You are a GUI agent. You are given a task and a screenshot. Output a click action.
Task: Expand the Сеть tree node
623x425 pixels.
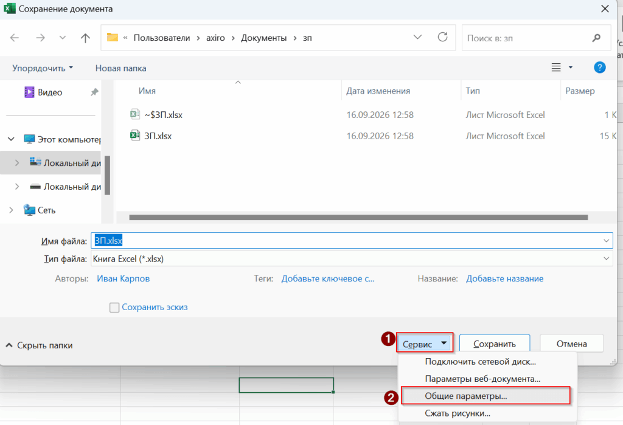(x=11, y=210)
